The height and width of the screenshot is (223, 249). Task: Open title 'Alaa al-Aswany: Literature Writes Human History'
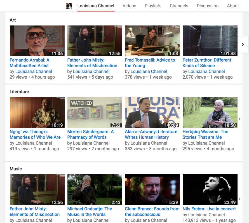pyautogui.click(x=151, y=134)
